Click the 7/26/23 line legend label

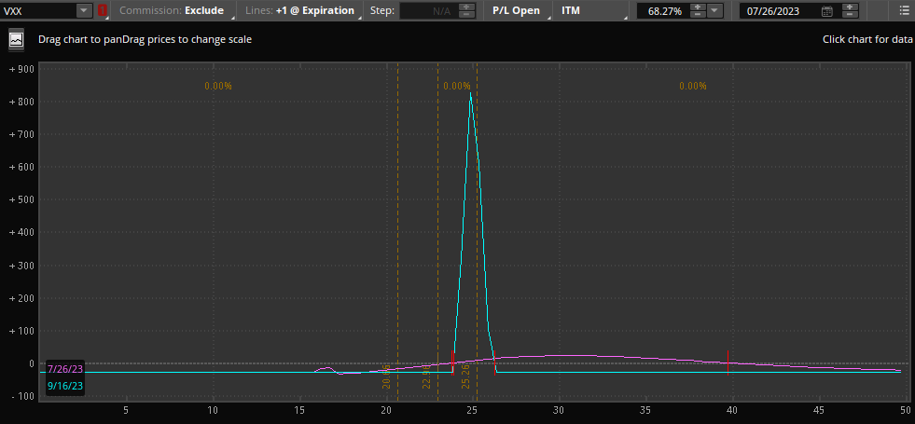point(65,369)
